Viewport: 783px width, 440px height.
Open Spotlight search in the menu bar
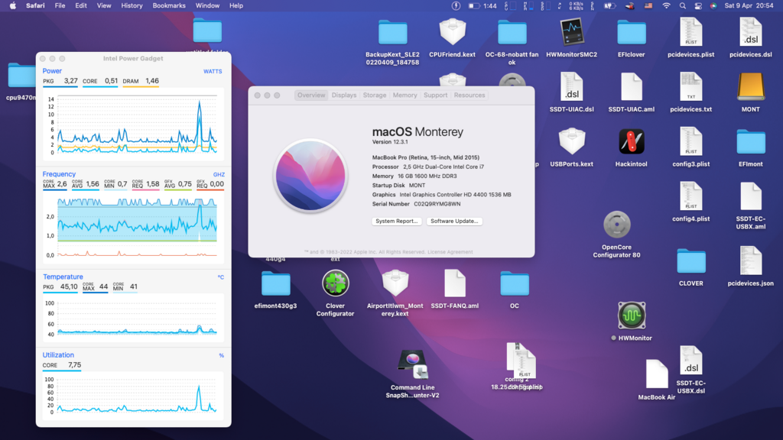point(682,5)
